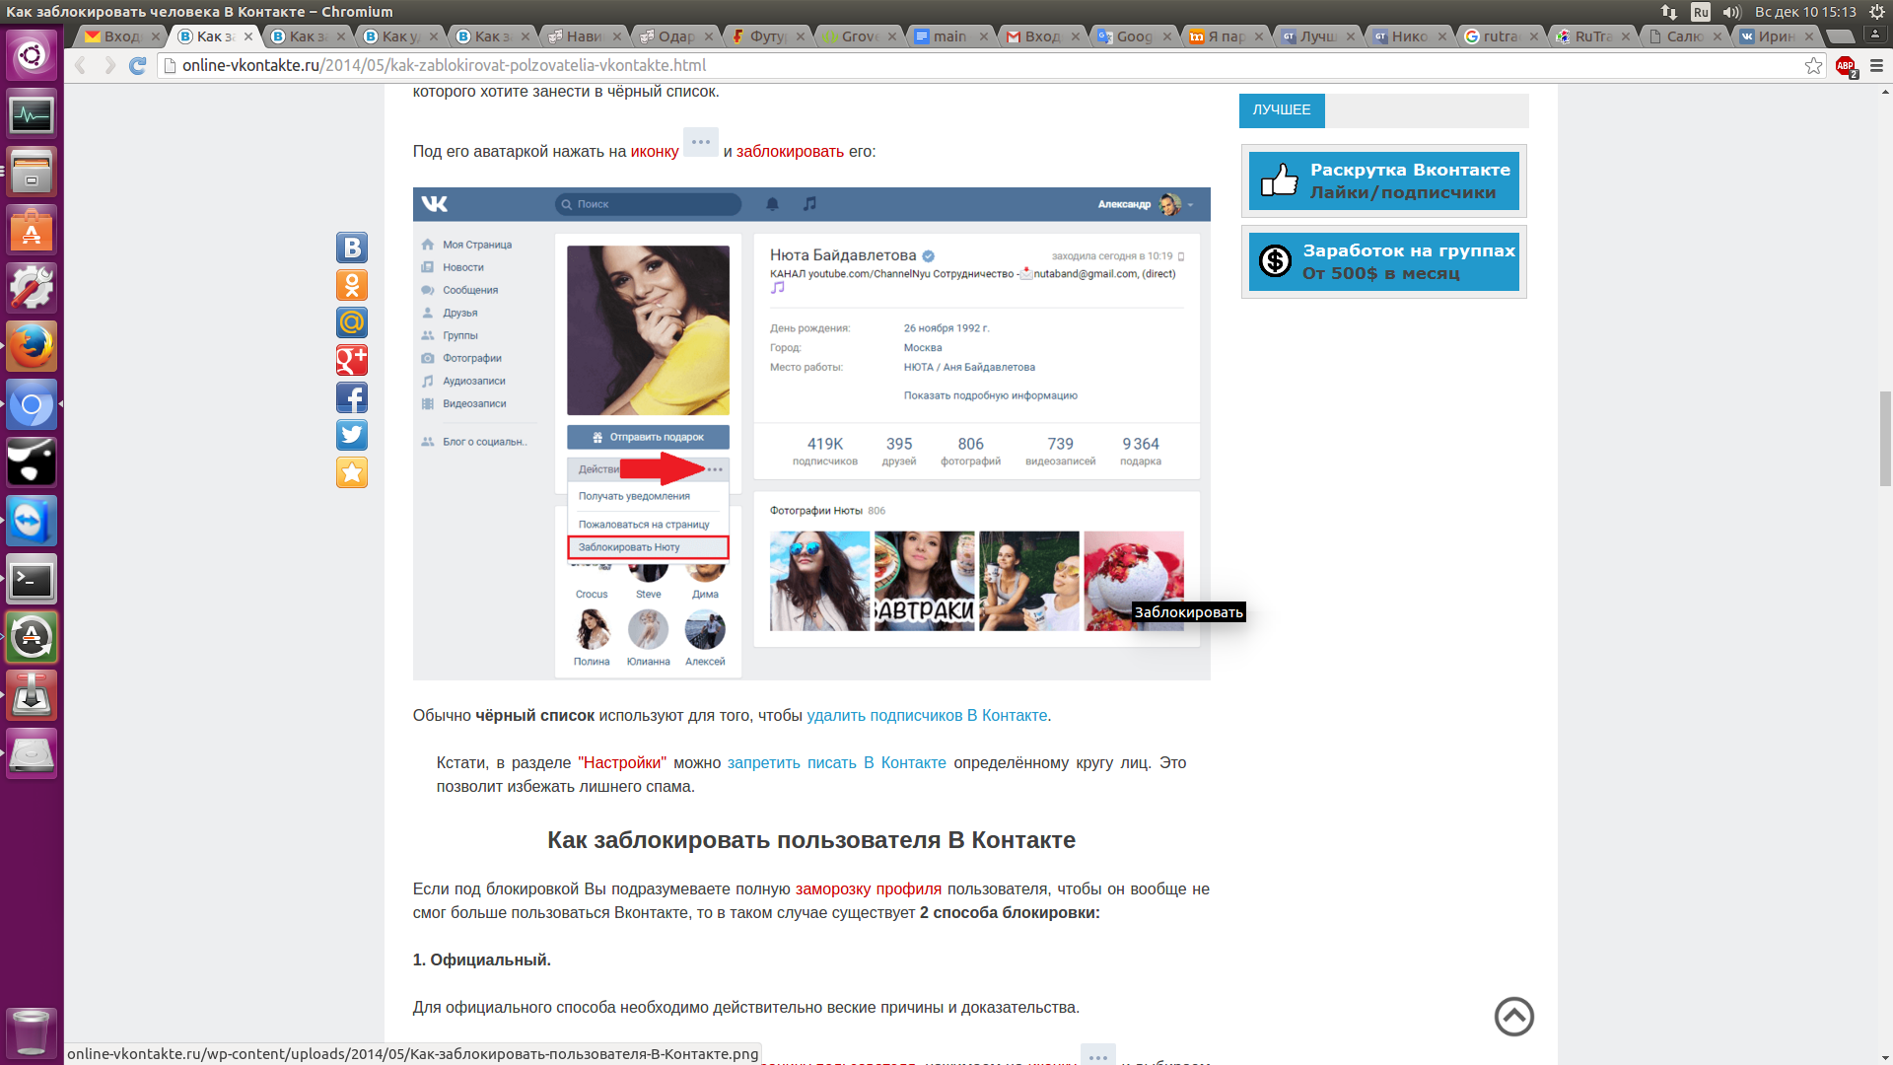This screenshot has width=1893, height=1065.
Task: Switch to the Google tab
Action: (1134, 36)
